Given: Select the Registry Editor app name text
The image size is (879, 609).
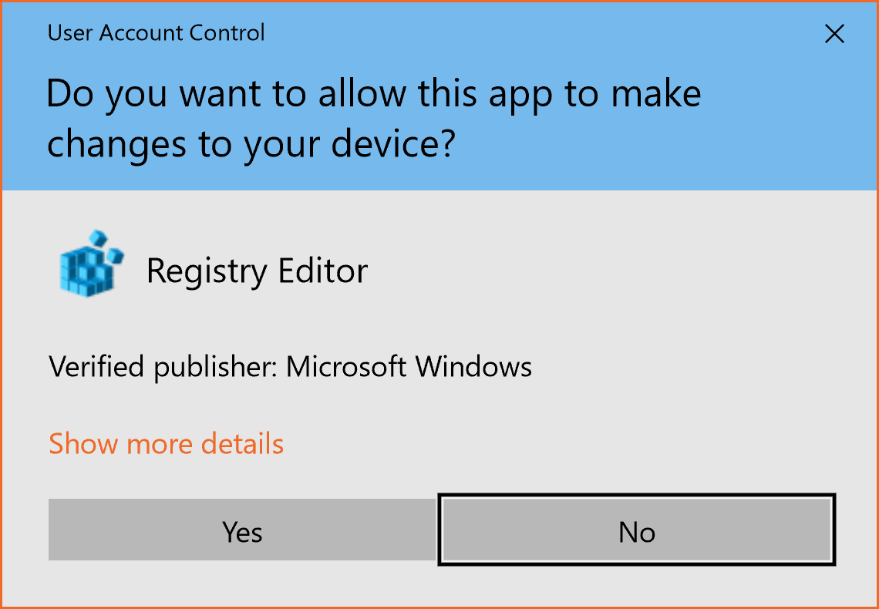Looking at the screenshot, I should coord(257,271).
